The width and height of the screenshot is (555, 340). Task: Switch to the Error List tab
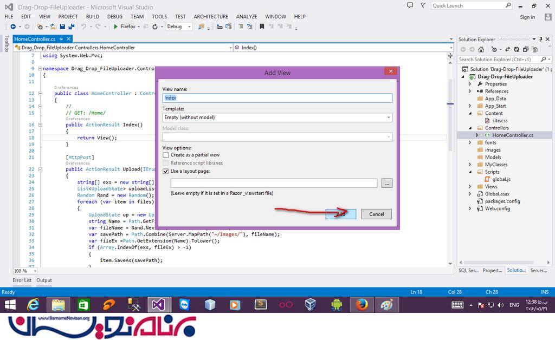coord(22,280)
